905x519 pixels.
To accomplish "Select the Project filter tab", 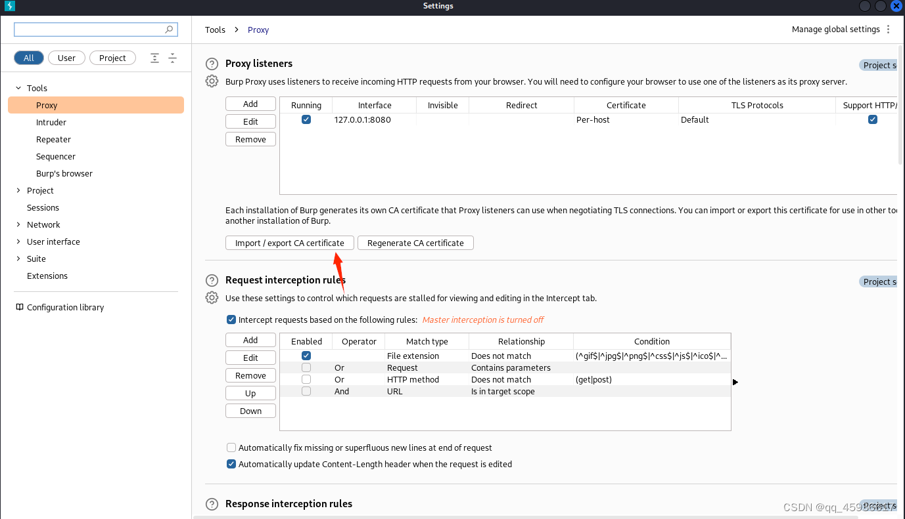I will pos(112,58).
